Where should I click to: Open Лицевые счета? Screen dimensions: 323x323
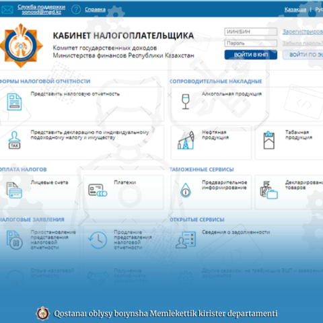(49, 182)
